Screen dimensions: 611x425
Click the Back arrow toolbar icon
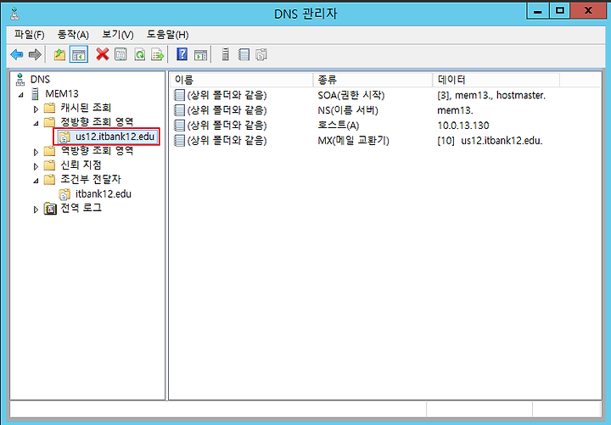17,54
